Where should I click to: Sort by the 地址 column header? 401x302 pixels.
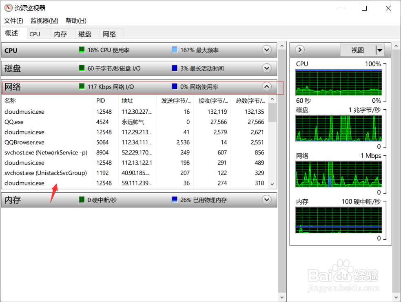(x=137, y=101)
